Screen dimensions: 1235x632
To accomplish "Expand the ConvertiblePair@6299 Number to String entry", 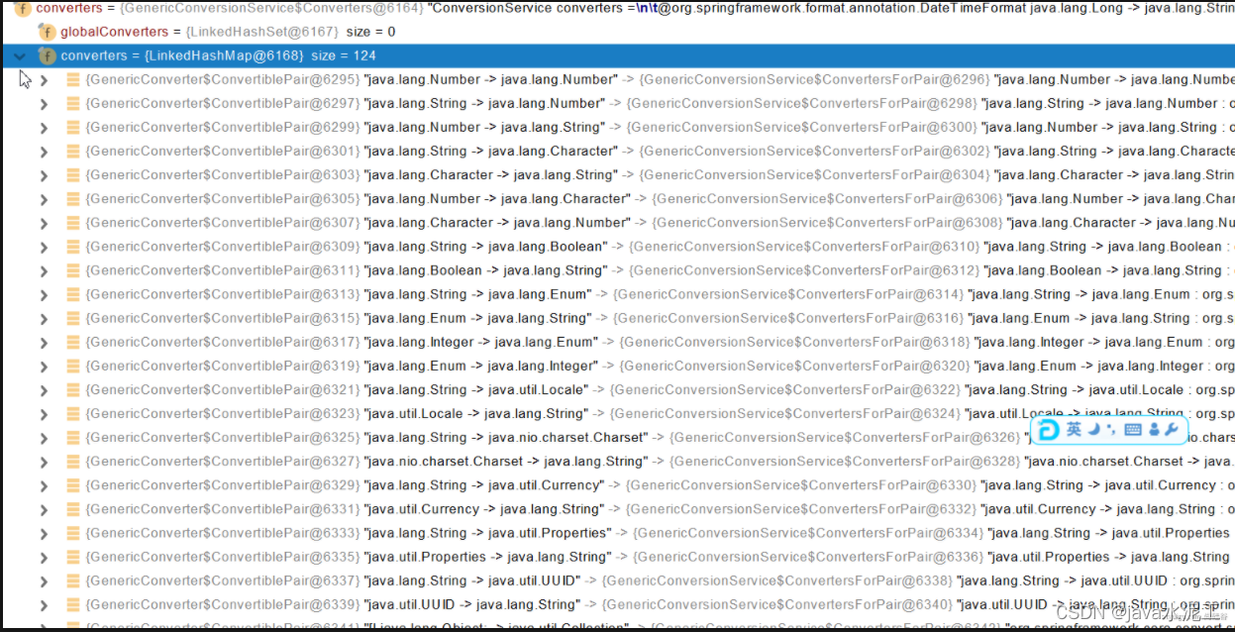I will click(x=44, y=127).
